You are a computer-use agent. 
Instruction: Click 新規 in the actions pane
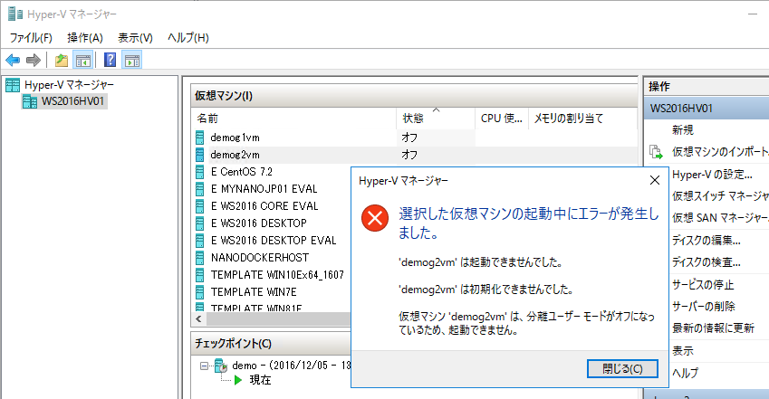pyautogui.click(x=683, y=130)
